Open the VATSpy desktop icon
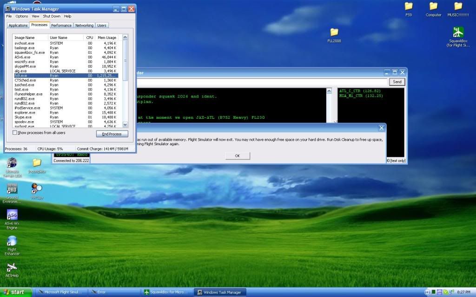The height and width of the screenshot is (297, 476). tap(36, 188)
